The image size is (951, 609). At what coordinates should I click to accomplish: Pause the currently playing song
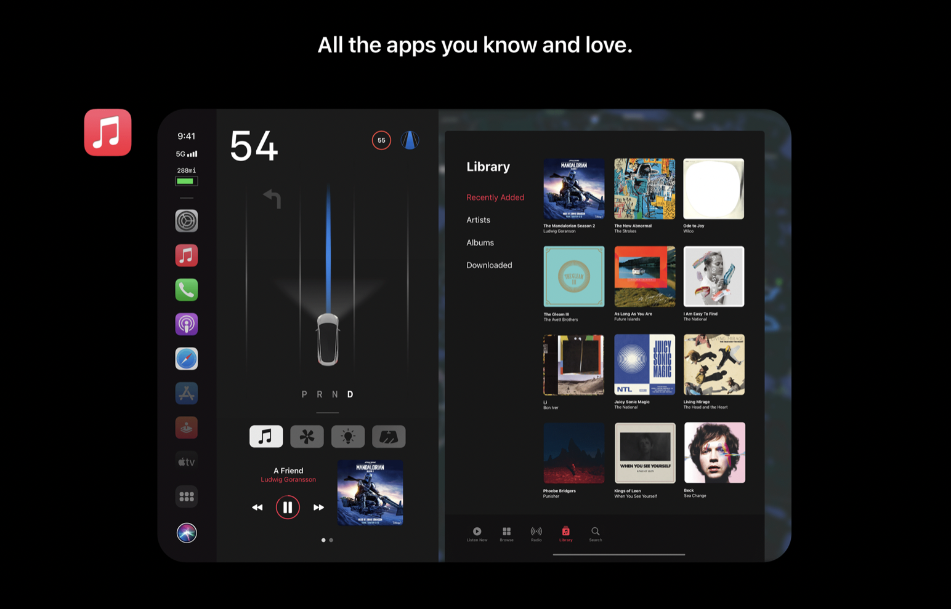pos(288,507)
